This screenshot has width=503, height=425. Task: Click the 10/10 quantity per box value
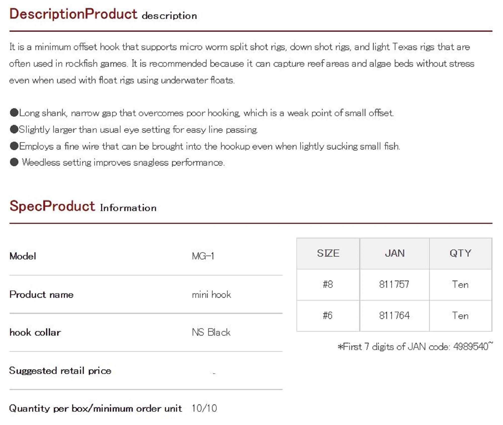(204, 408)
